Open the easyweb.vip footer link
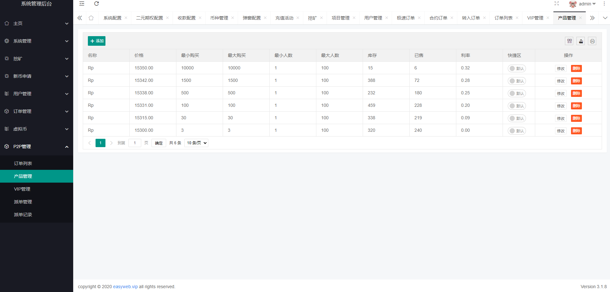This screenshot has width=610, height=292. (x=125, y=287)
